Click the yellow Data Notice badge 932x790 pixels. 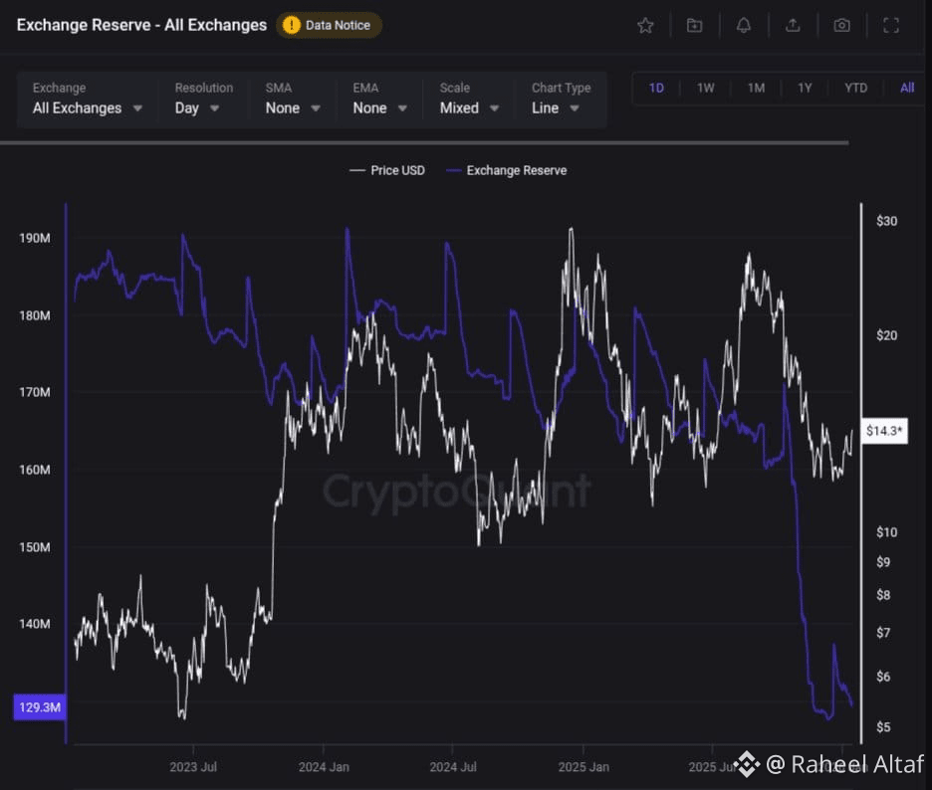pyautogui.click(x=329, y=26)
